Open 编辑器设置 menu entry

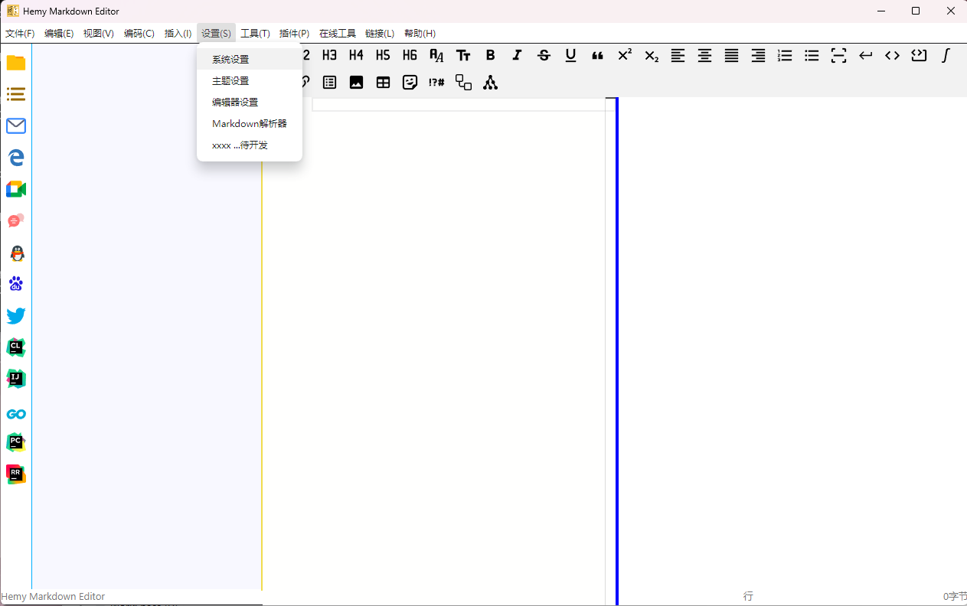(x=235, y=102)
